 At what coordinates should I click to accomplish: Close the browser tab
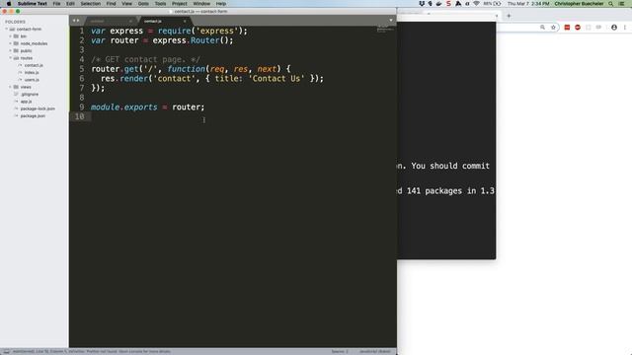497,16
